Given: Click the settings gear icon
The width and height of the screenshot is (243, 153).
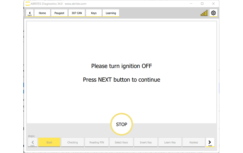Looking at the screenshot, I should [213, 13].
